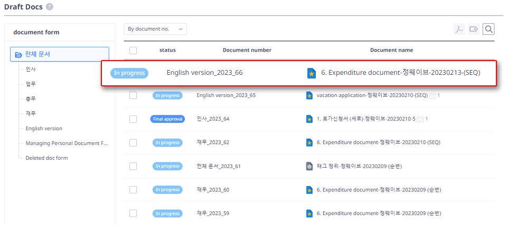Click the tag label icon in toolbar
The width and height of the screenshot is (507, 225).
pos(474,30)
